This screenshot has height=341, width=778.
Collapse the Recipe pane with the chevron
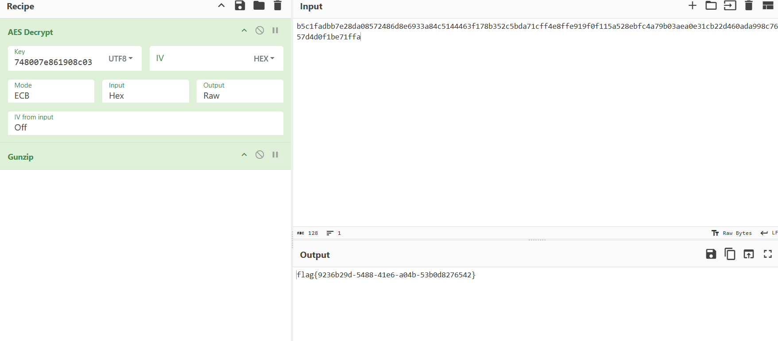[221, 6]
